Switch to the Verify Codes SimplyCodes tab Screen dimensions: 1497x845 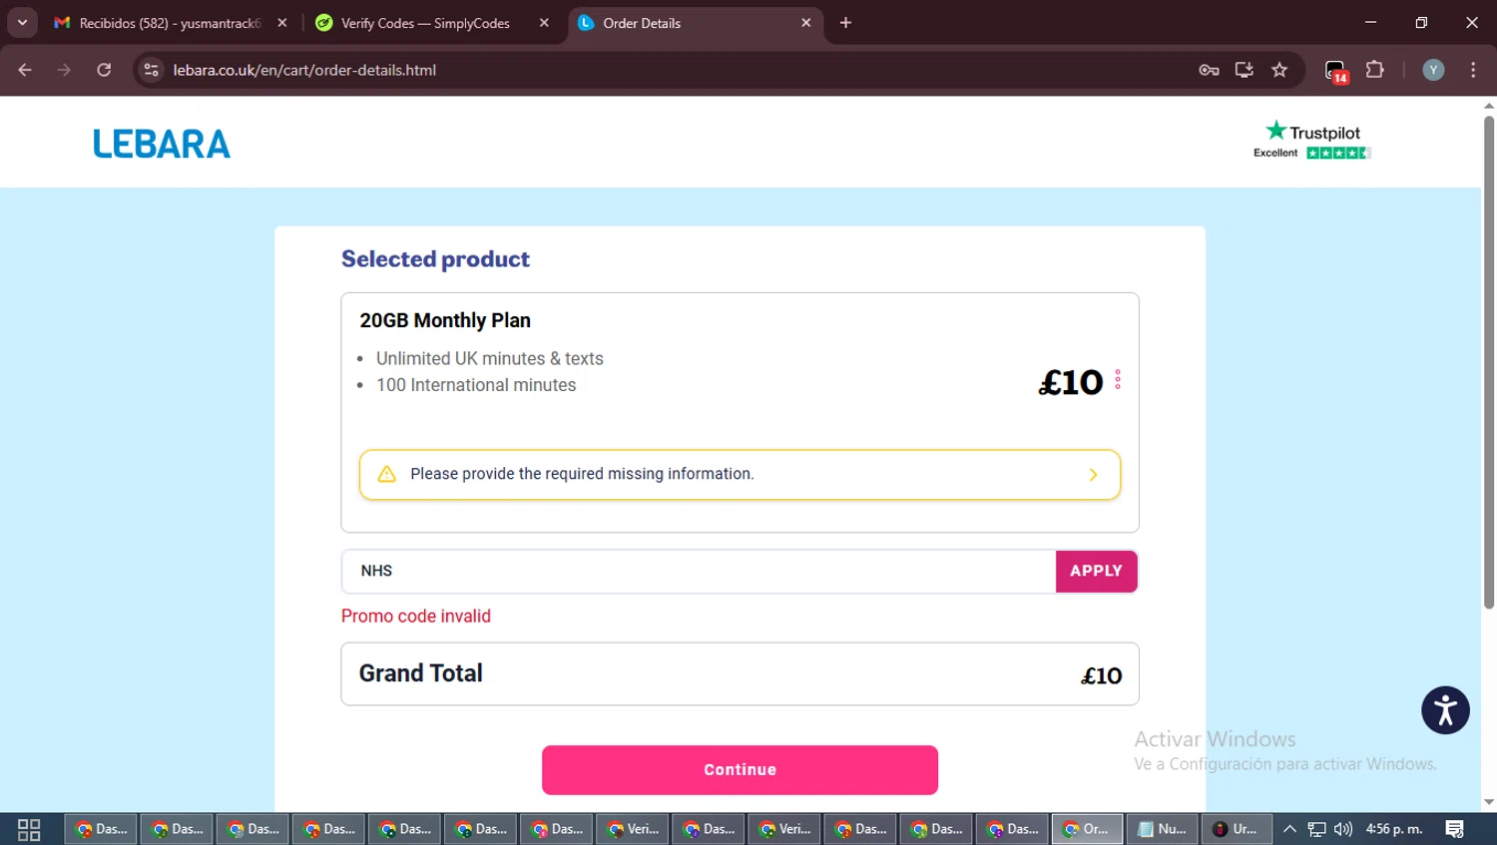pyautogui.click(x=425, y=23)
